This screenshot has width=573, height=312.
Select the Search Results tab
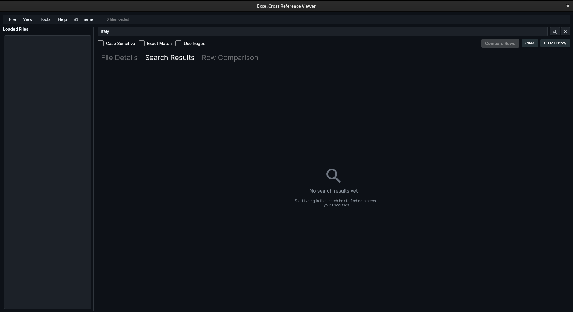170,58
